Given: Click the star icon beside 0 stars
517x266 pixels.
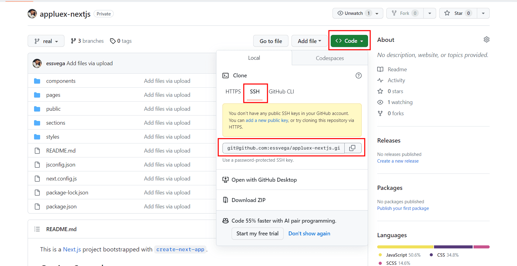Looking at the screenshot, I should [380, 91].
